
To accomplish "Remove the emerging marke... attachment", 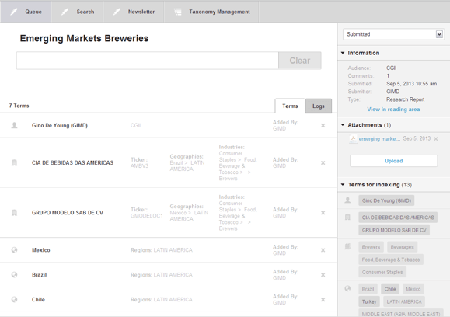I will point(436,139).
